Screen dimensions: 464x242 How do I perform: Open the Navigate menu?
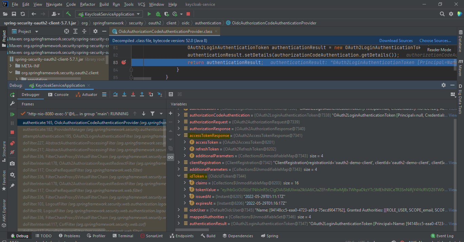[x=54, y=4]
